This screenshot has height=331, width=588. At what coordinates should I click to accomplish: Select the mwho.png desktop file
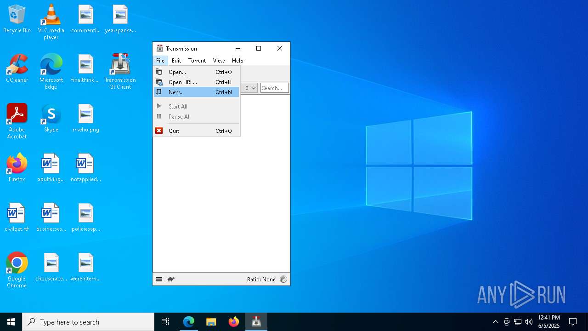tap(86, 118)
